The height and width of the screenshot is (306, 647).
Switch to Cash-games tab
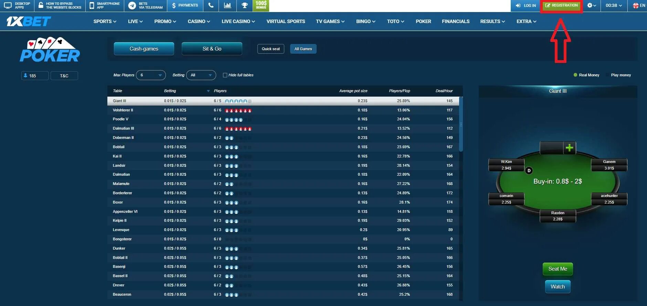144,49
